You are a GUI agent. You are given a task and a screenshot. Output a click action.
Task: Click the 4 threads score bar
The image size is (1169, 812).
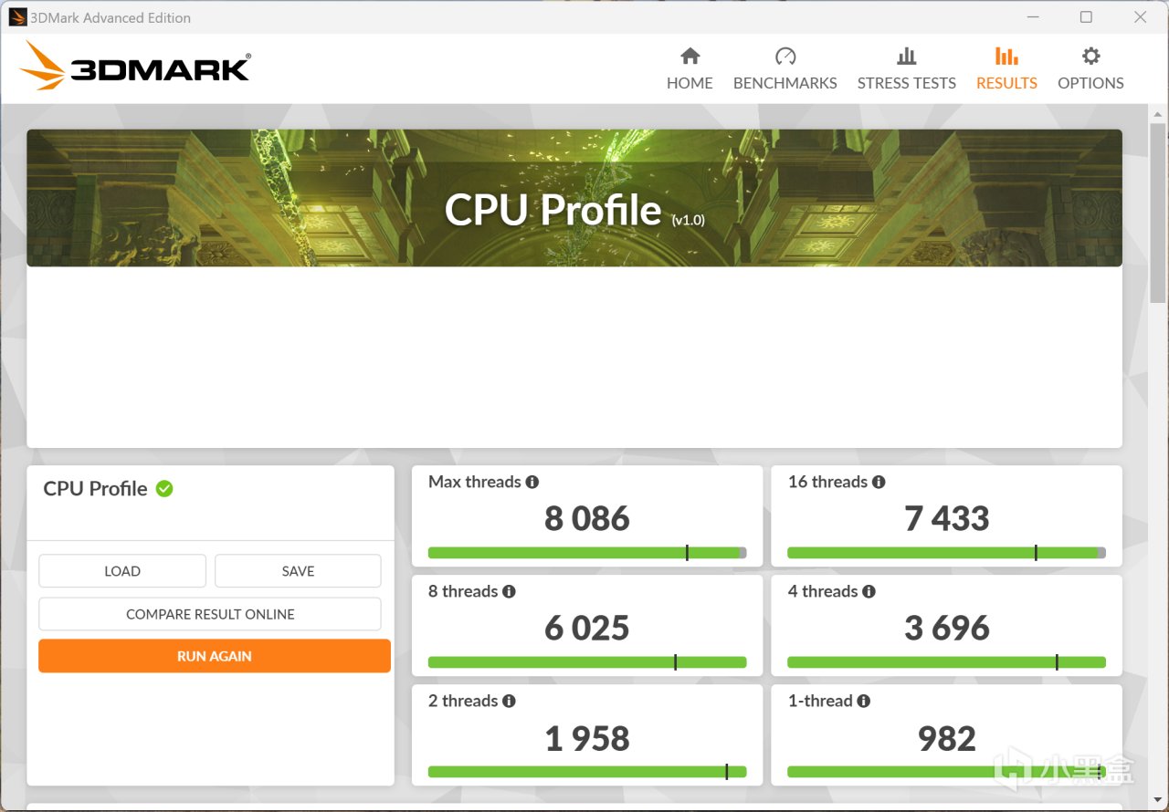[x=946, y=662]
